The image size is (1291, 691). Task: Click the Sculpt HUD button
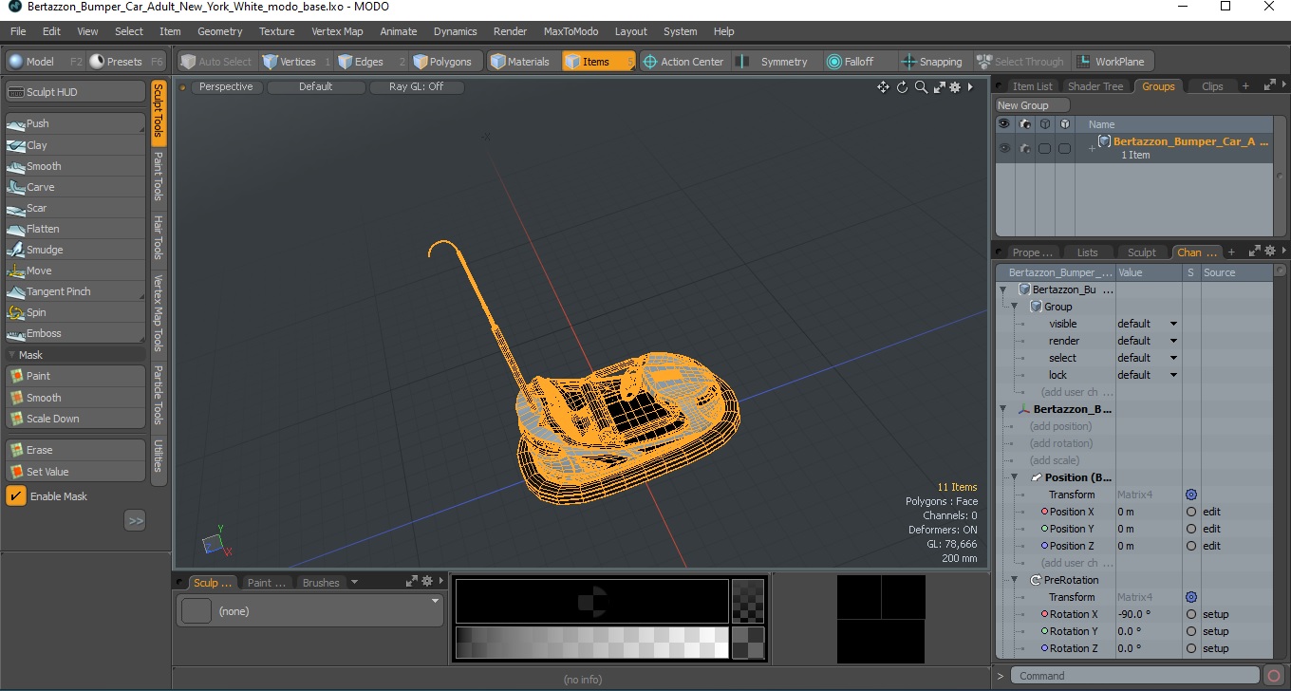[76, 92]
